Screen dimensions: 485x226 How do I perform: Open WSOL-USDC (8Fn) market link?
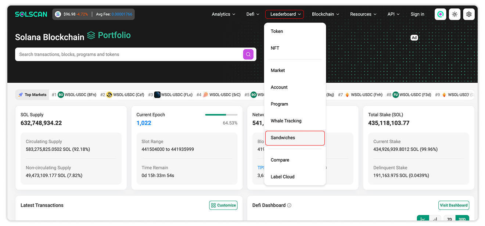pos(80,95)
